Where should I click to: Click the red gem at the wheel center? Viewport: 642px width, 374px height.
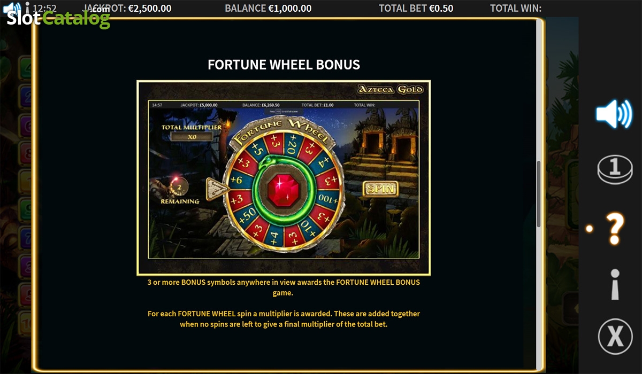(282, 190)
